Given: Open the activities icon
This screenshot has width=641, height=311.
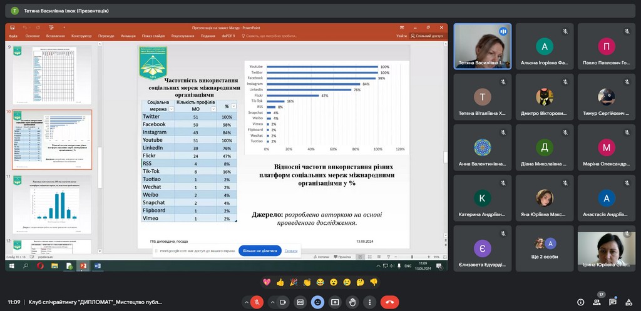Looking at the screenshot, I should pos(628,302).
